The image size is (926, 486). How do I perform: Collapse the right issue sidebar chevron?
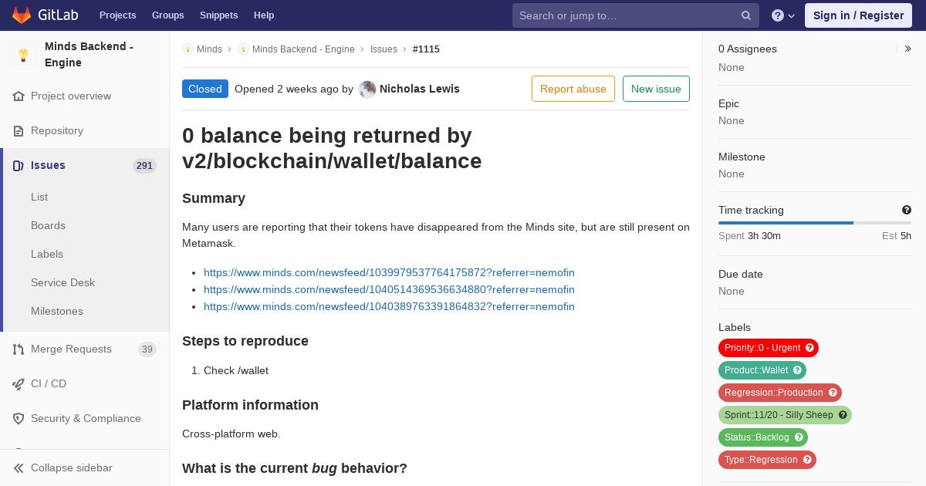click(908, 49)
